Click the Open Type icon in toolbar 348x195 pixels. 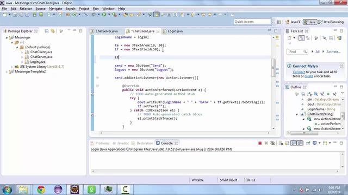(x=126, y=15)
